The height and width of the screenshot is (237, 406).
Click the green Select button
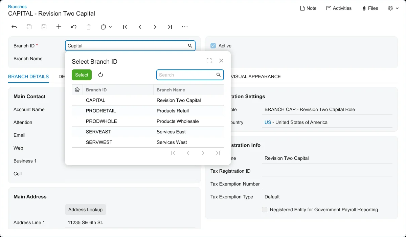click(x=82, y=75)
